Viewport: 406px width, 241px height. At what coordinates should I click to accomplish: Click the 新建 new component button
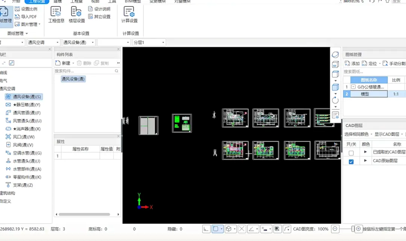[63, 63]
